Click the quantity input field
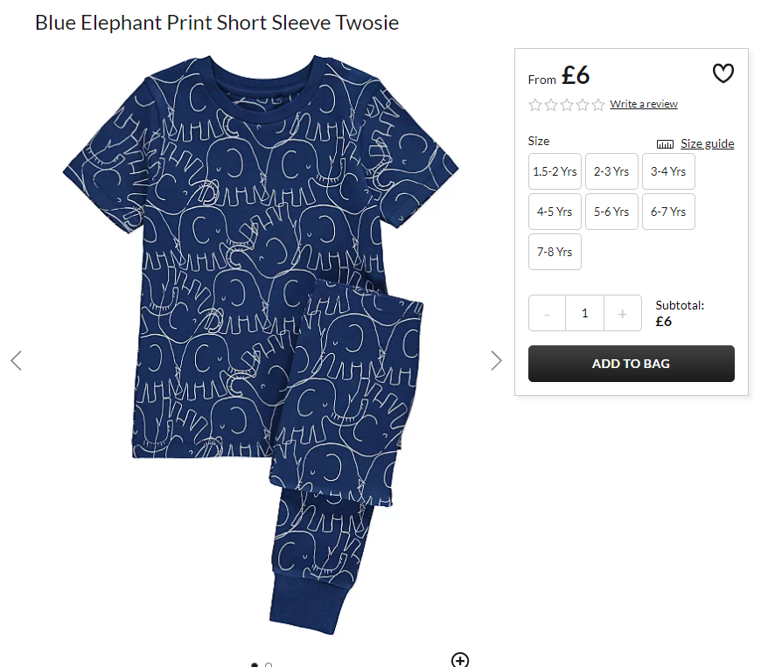Image resolution: width=782 pixels, height=667 pixels. 584,313
